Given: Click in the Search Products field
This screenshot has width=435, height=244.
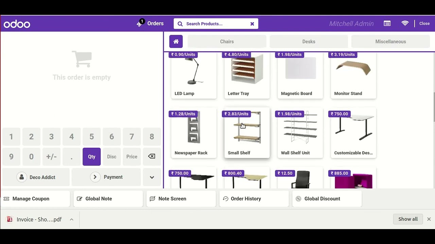Looking at the screenshot, I should [x=216, y=24].
